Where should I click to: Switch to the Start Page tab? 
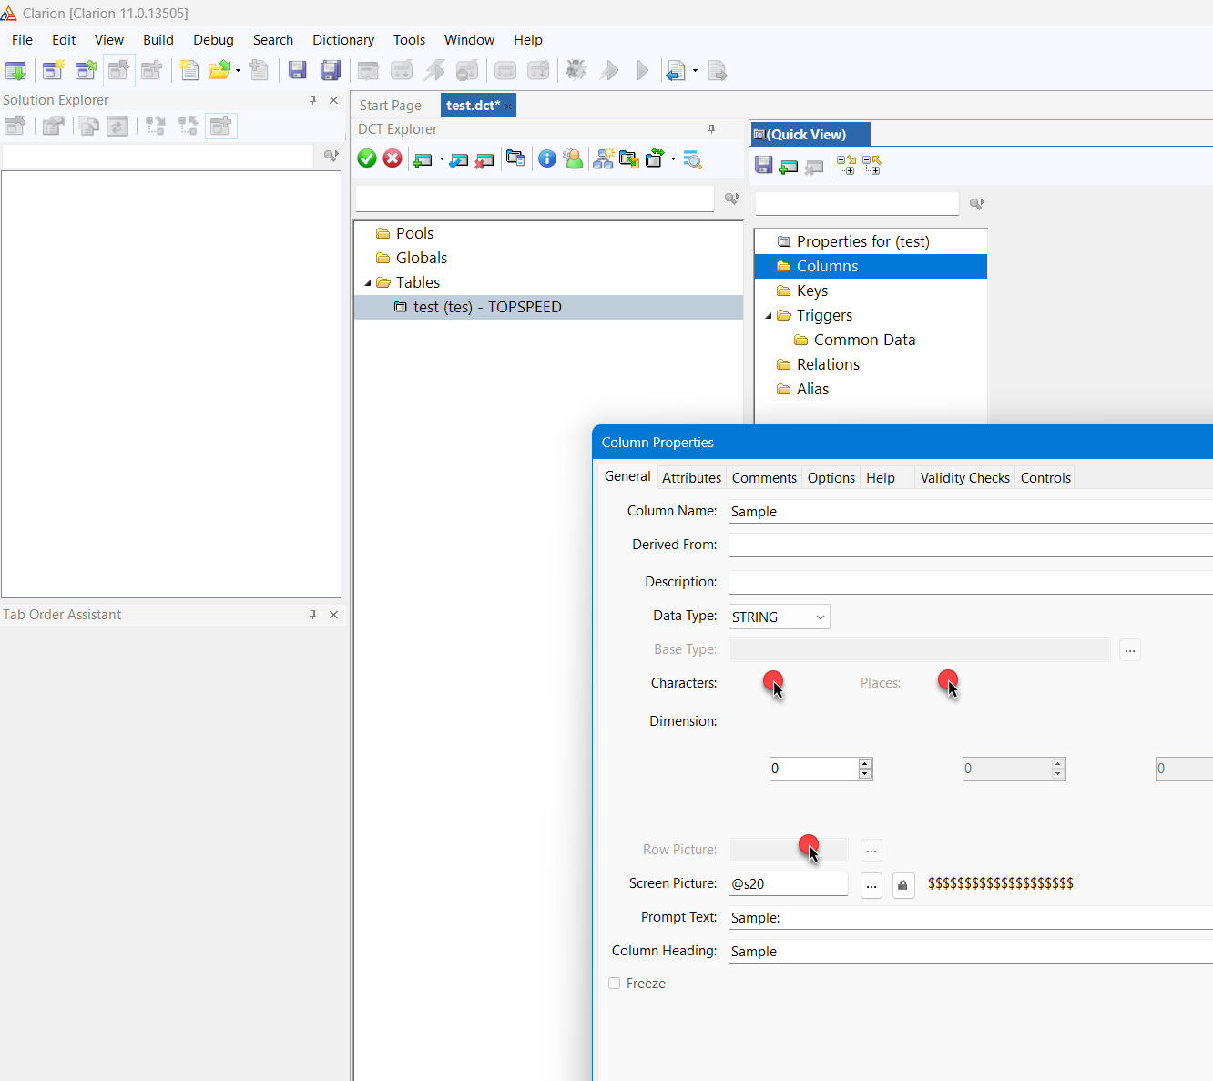[x=390, y=106]
